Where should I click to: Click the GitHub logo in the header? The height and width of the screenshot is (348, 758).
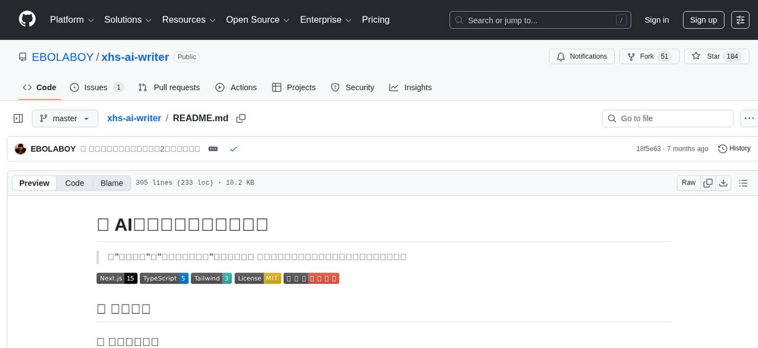(x=27, y=19)
